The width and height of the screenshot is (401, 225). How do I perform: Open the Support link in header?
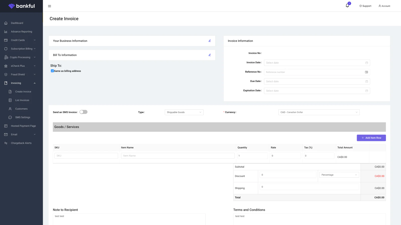tap(365, 6)
